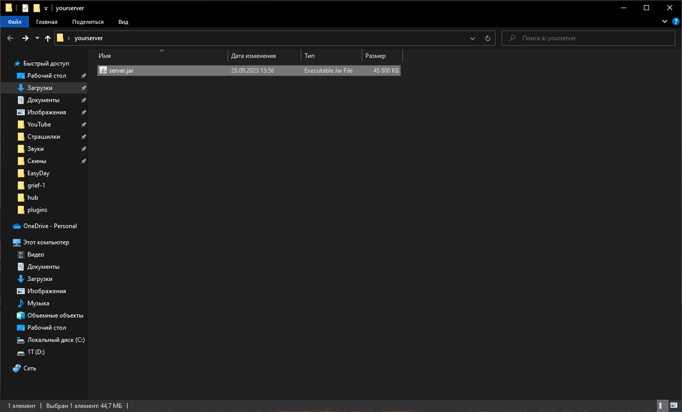
Task: Open pinned Документы in Quick access
Action: coord(43,100)
